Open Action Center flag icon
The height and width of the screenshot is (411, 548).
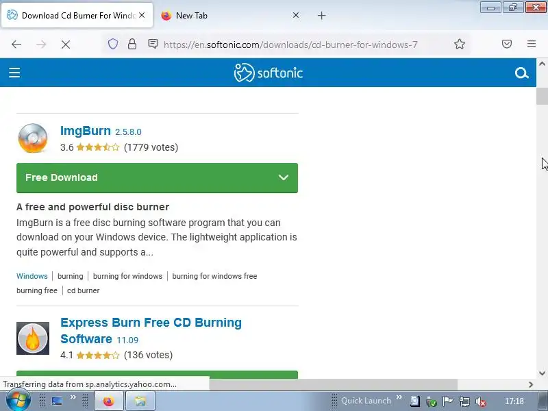pyautogui.click(x=447, y=401)
